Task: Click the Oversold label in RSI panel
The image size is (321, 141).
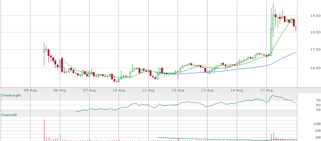Action: (x=9, y=115)
